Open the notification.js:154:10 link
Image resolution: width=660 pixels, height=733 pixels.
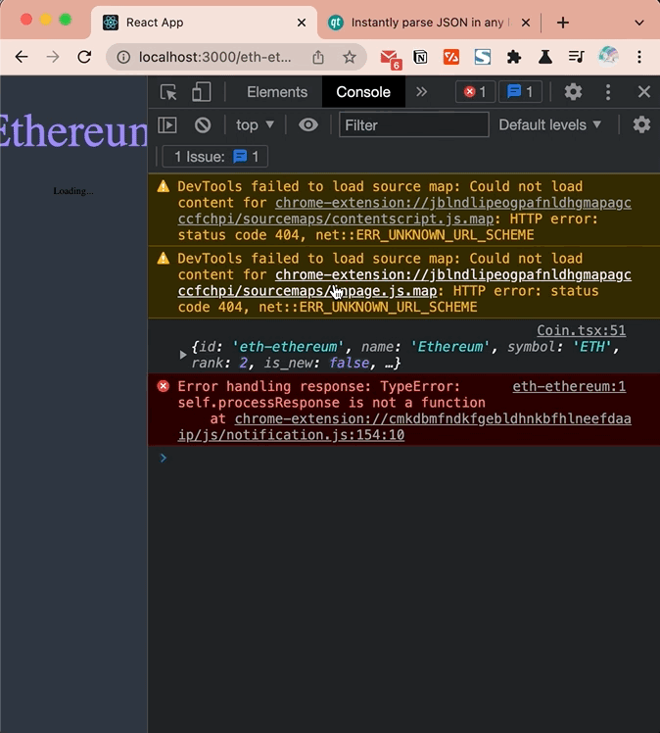tap(404, 427)
